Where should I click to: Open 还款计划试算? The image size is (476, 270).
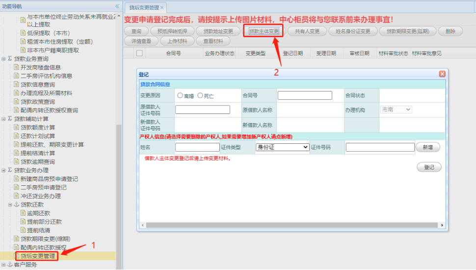[x=38, y=136]
